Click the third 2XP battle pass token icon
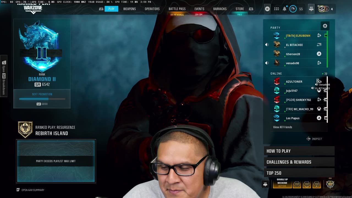The width and height of the screenshot is (352, 198). tap(317, 184)
